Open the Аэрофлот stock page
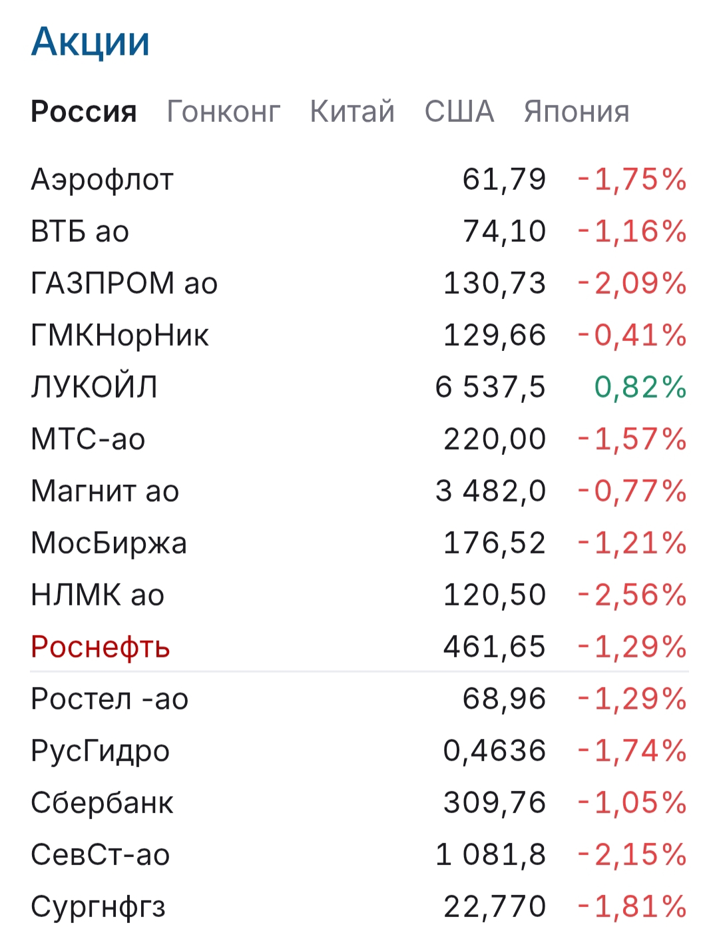This screenshot has width=719, height=929. (103, 180)
